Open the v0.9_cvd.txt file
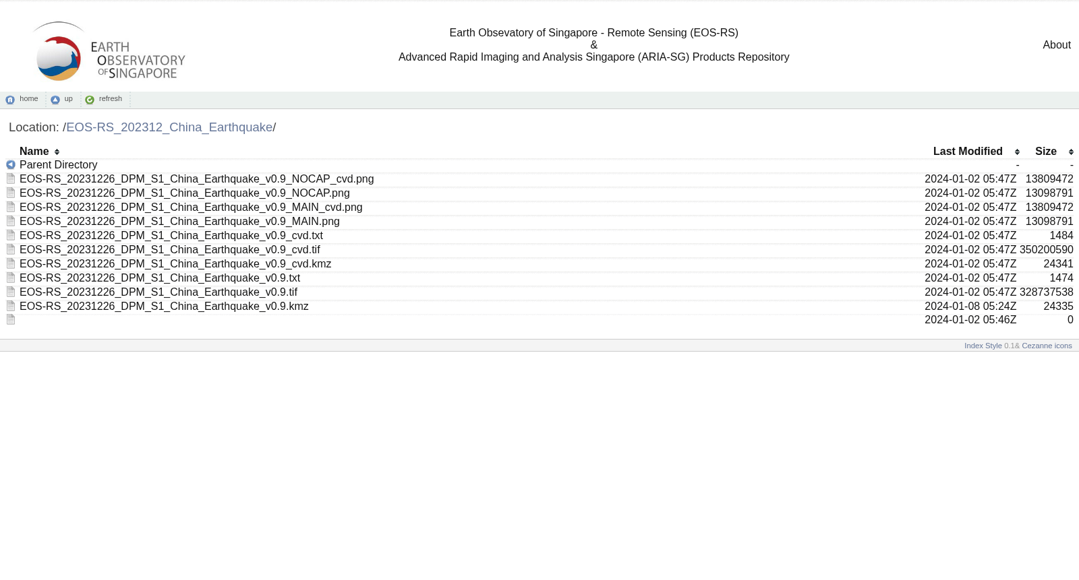The width and height of the screenshot is (1079, 580). pos(171,236)
